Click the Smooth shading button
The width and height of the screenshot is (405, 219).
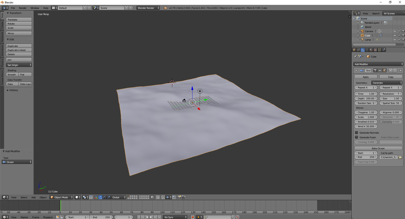(x=12, y=75)
